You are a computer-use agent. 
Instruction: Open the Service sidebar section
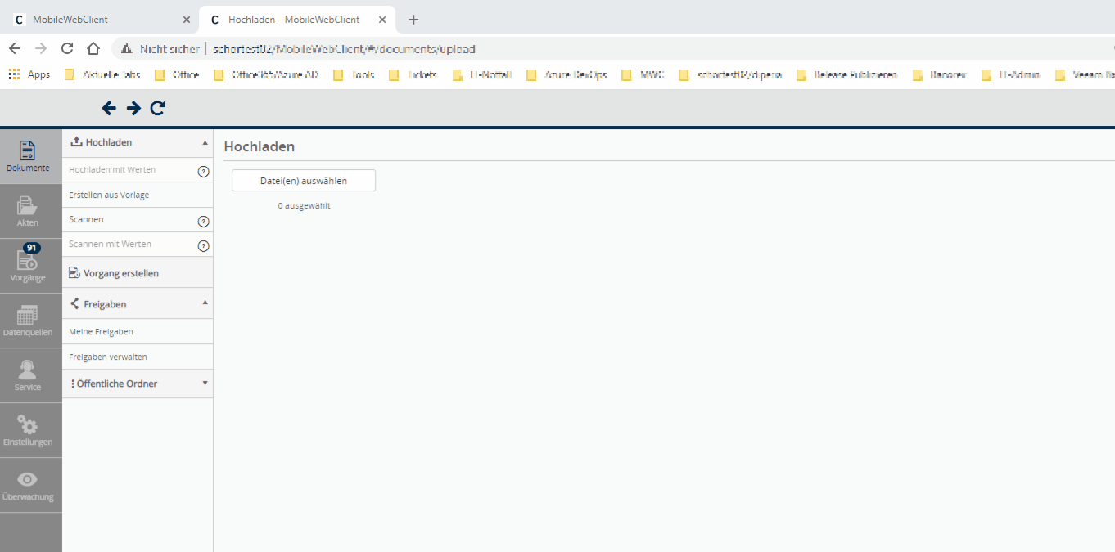pos(28,375)
